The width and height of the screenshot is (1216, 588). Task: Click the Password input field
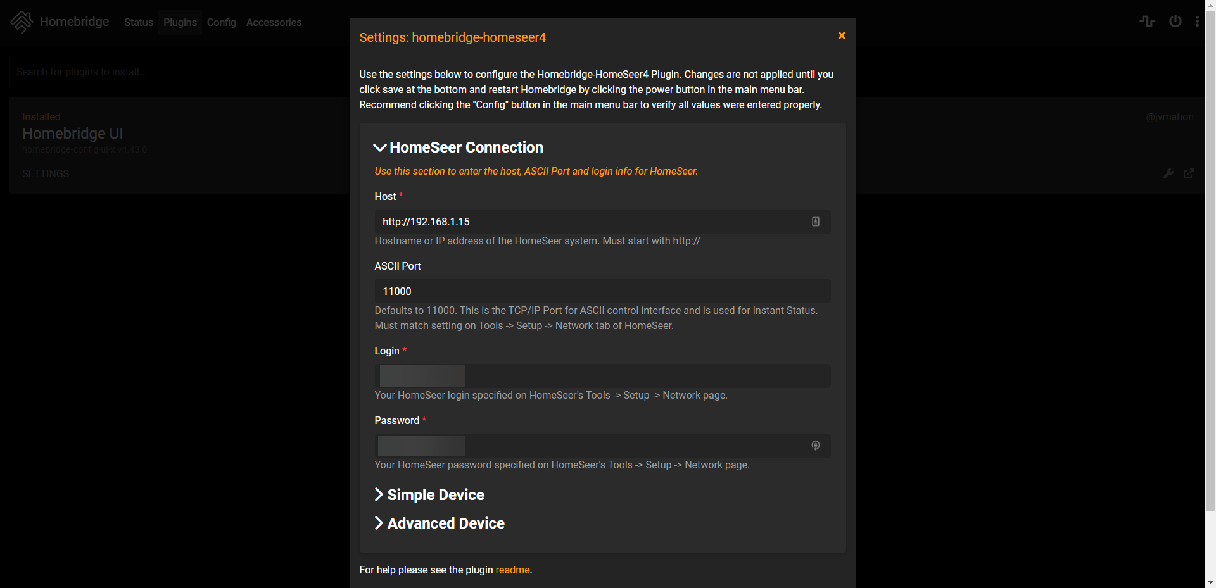pos(602,446)
